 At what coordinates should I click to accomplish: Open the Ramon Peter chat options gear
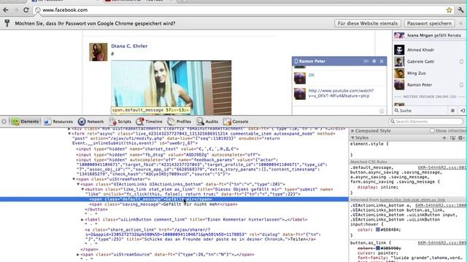point(374,61)
